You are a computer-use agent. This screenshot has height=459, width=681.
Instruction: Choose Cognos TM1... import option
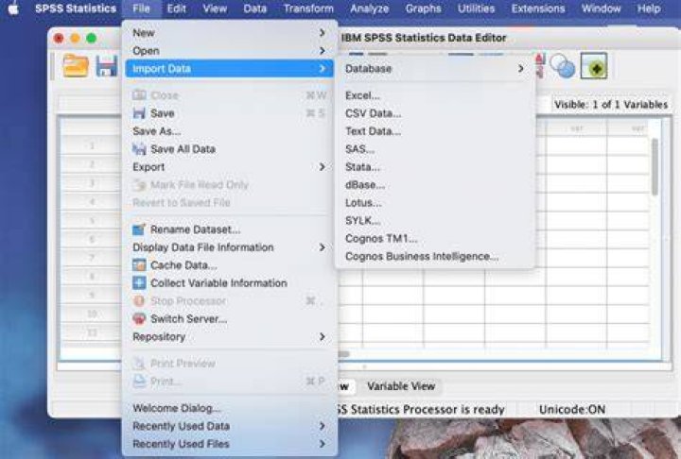point(381,239)
